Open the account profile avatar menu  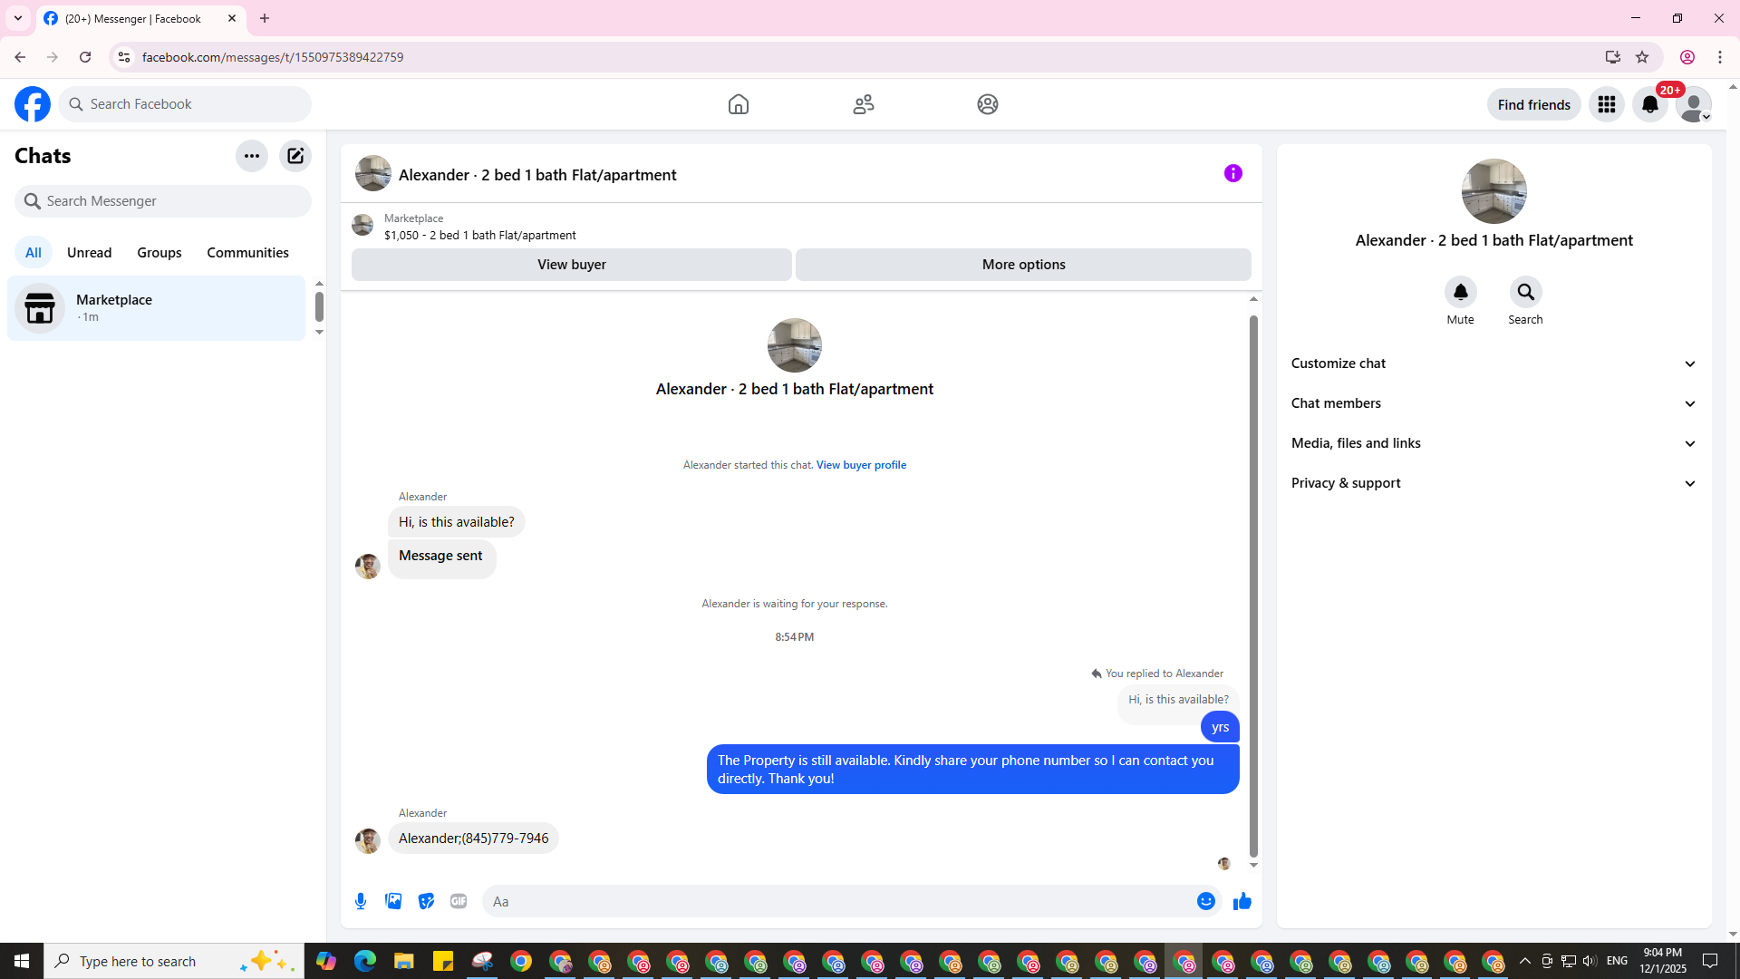pos(1694,104)
